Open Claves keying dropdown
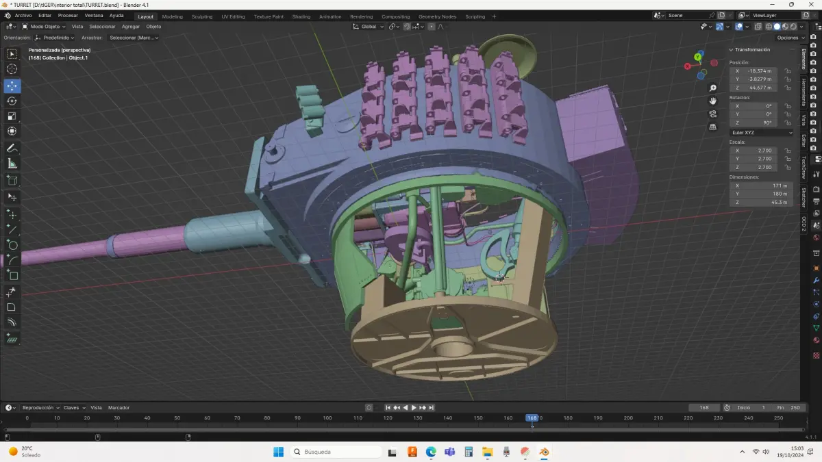Screen dimensions: 822x462 74,407
